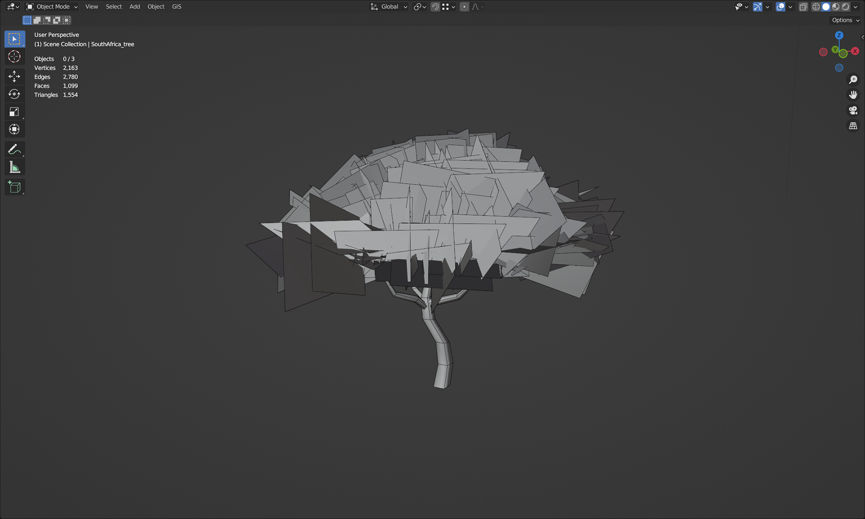Toggle viewport overlays
The width and height of the screenshot is (865, 519).
[781, 7]
